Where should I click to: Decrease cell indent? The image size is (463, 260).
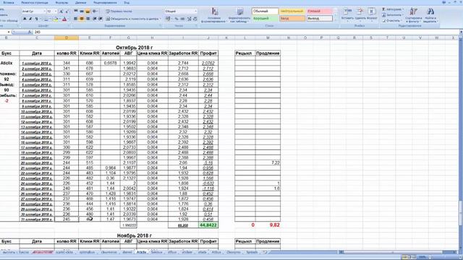95,19
